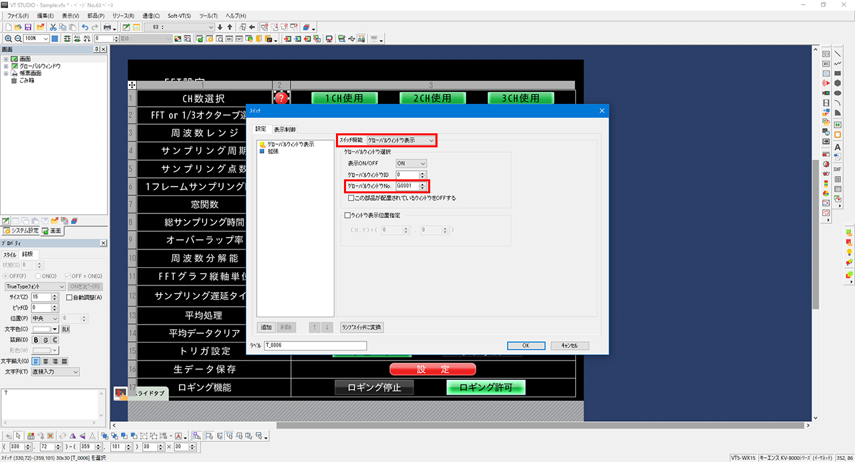Click the OK button in dialog
The image size is (855, 462).
click(525, 346)
